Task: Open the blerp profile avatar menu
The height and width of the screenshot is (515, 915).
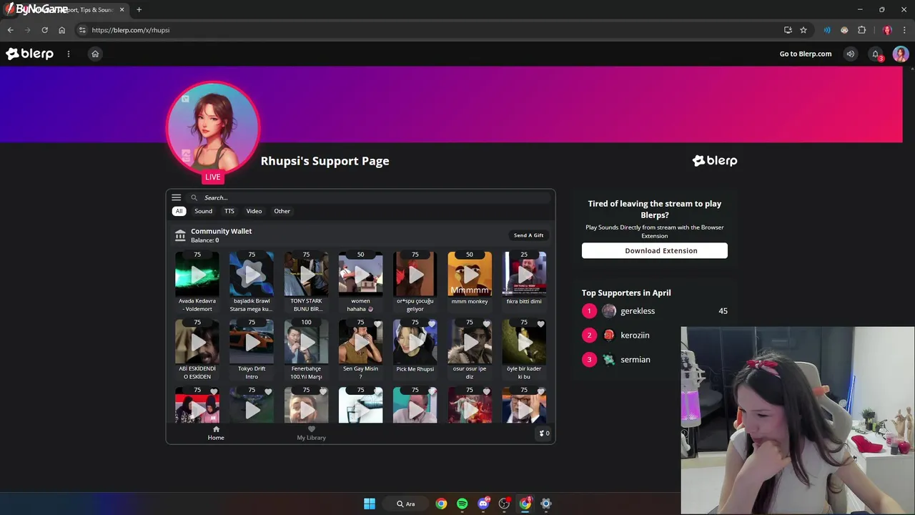Action: coord(900,54)
